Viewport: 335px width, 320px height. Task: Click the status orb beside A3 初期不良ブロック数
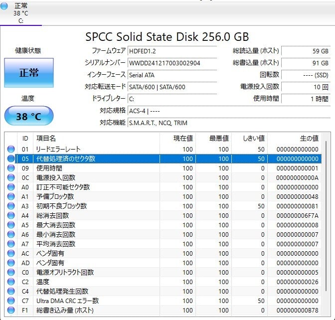[11, 206]
